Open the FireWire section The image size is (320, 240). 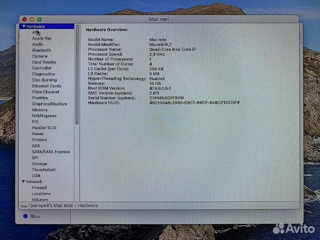(40, 98)
